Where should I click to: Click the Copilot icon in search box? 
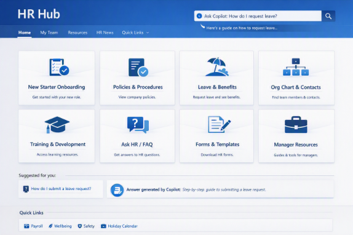pos(199,16)
